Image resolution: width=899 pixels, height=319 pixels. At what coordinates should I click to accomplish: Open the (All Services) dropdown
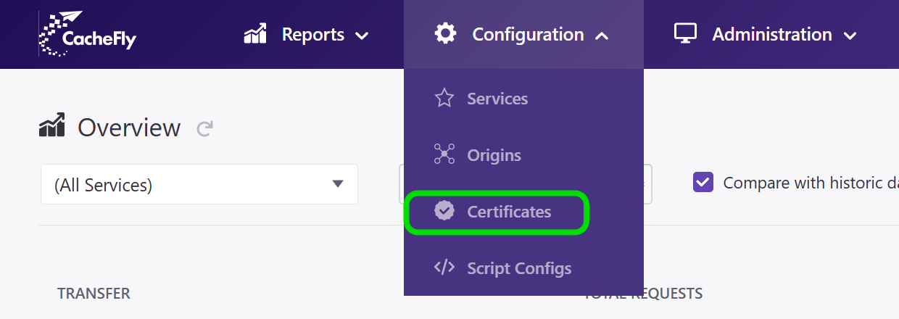(199, 184)
